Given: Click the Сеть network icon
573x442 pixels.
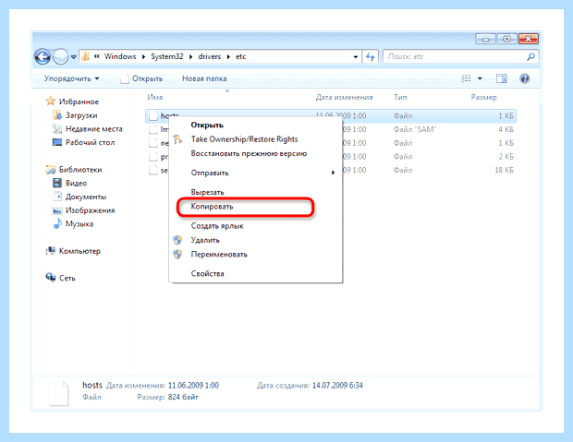Looking at the screenshot, I should pos(51,278).
